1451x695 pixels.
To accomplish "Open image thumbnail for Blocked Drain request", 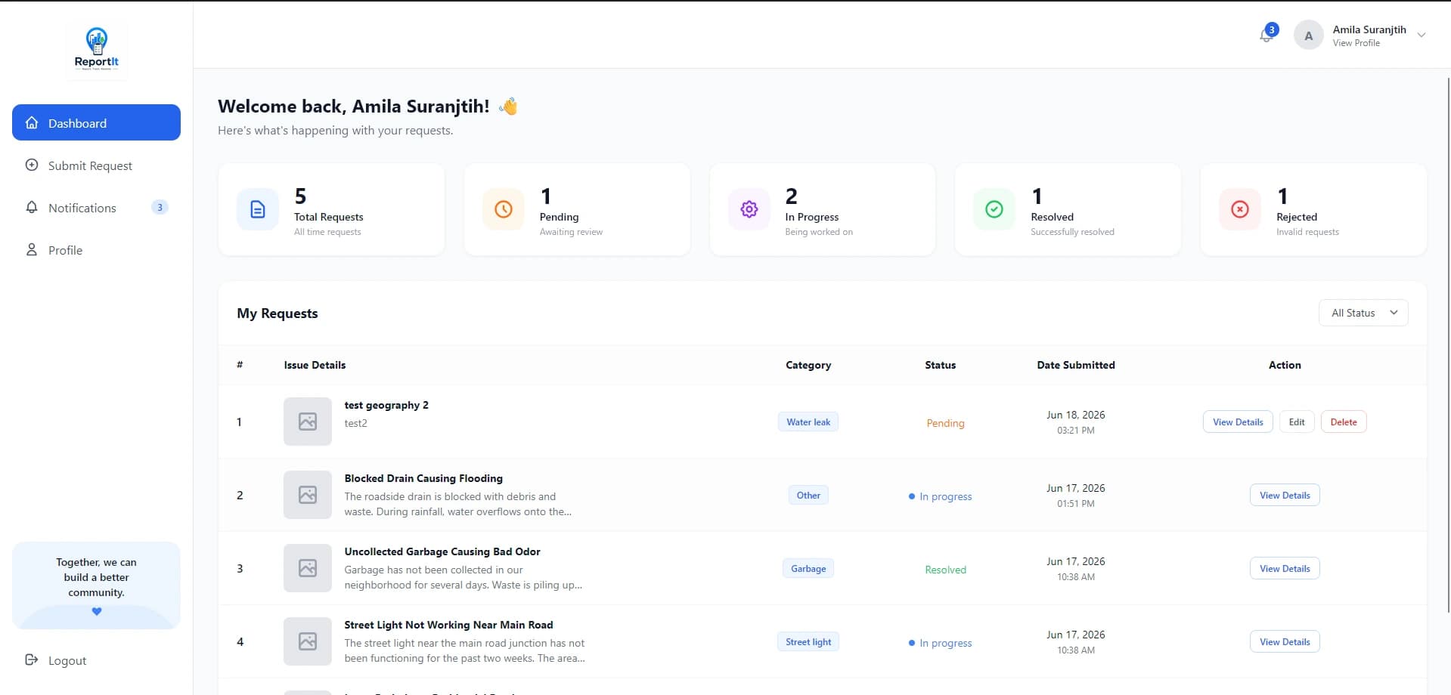I will tap(308, 495).
